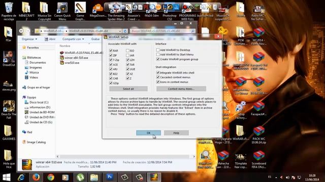Image resolution: width=325 pixels, height=182 pixels.
Task: Open Imágenes library
Action: [36, 67]
